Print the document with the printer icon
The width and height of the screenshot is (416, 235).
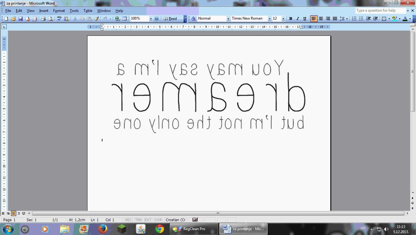click(43, 19)
